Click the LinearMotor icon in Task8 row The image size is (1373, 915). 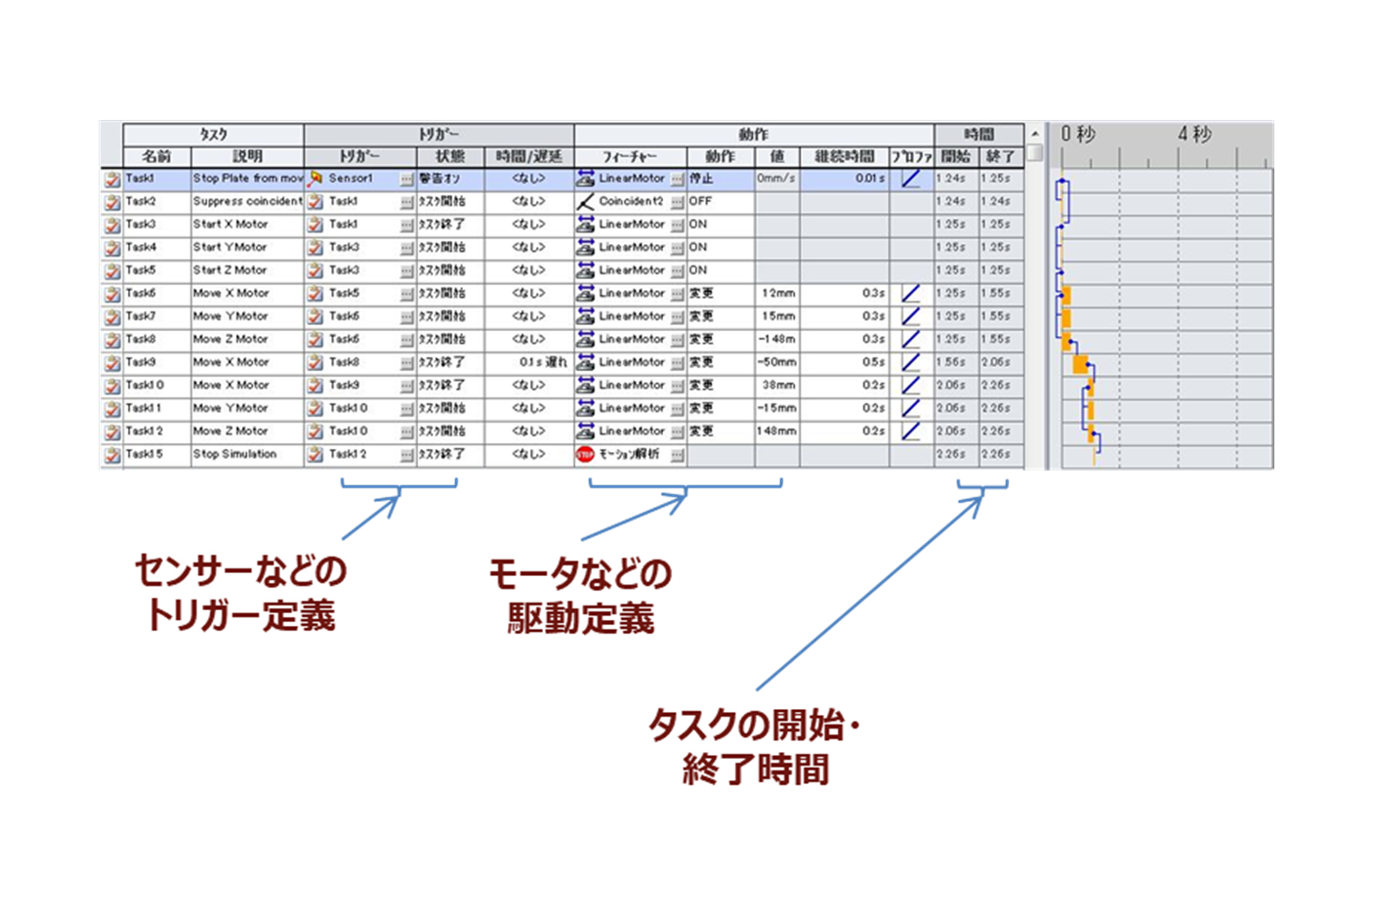[x=585, y=339]
